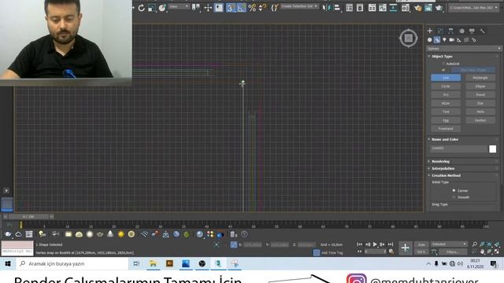The image size is (504, 283).
Task: Open the Rendered Frame Window icon
Action: pos(428,8)
